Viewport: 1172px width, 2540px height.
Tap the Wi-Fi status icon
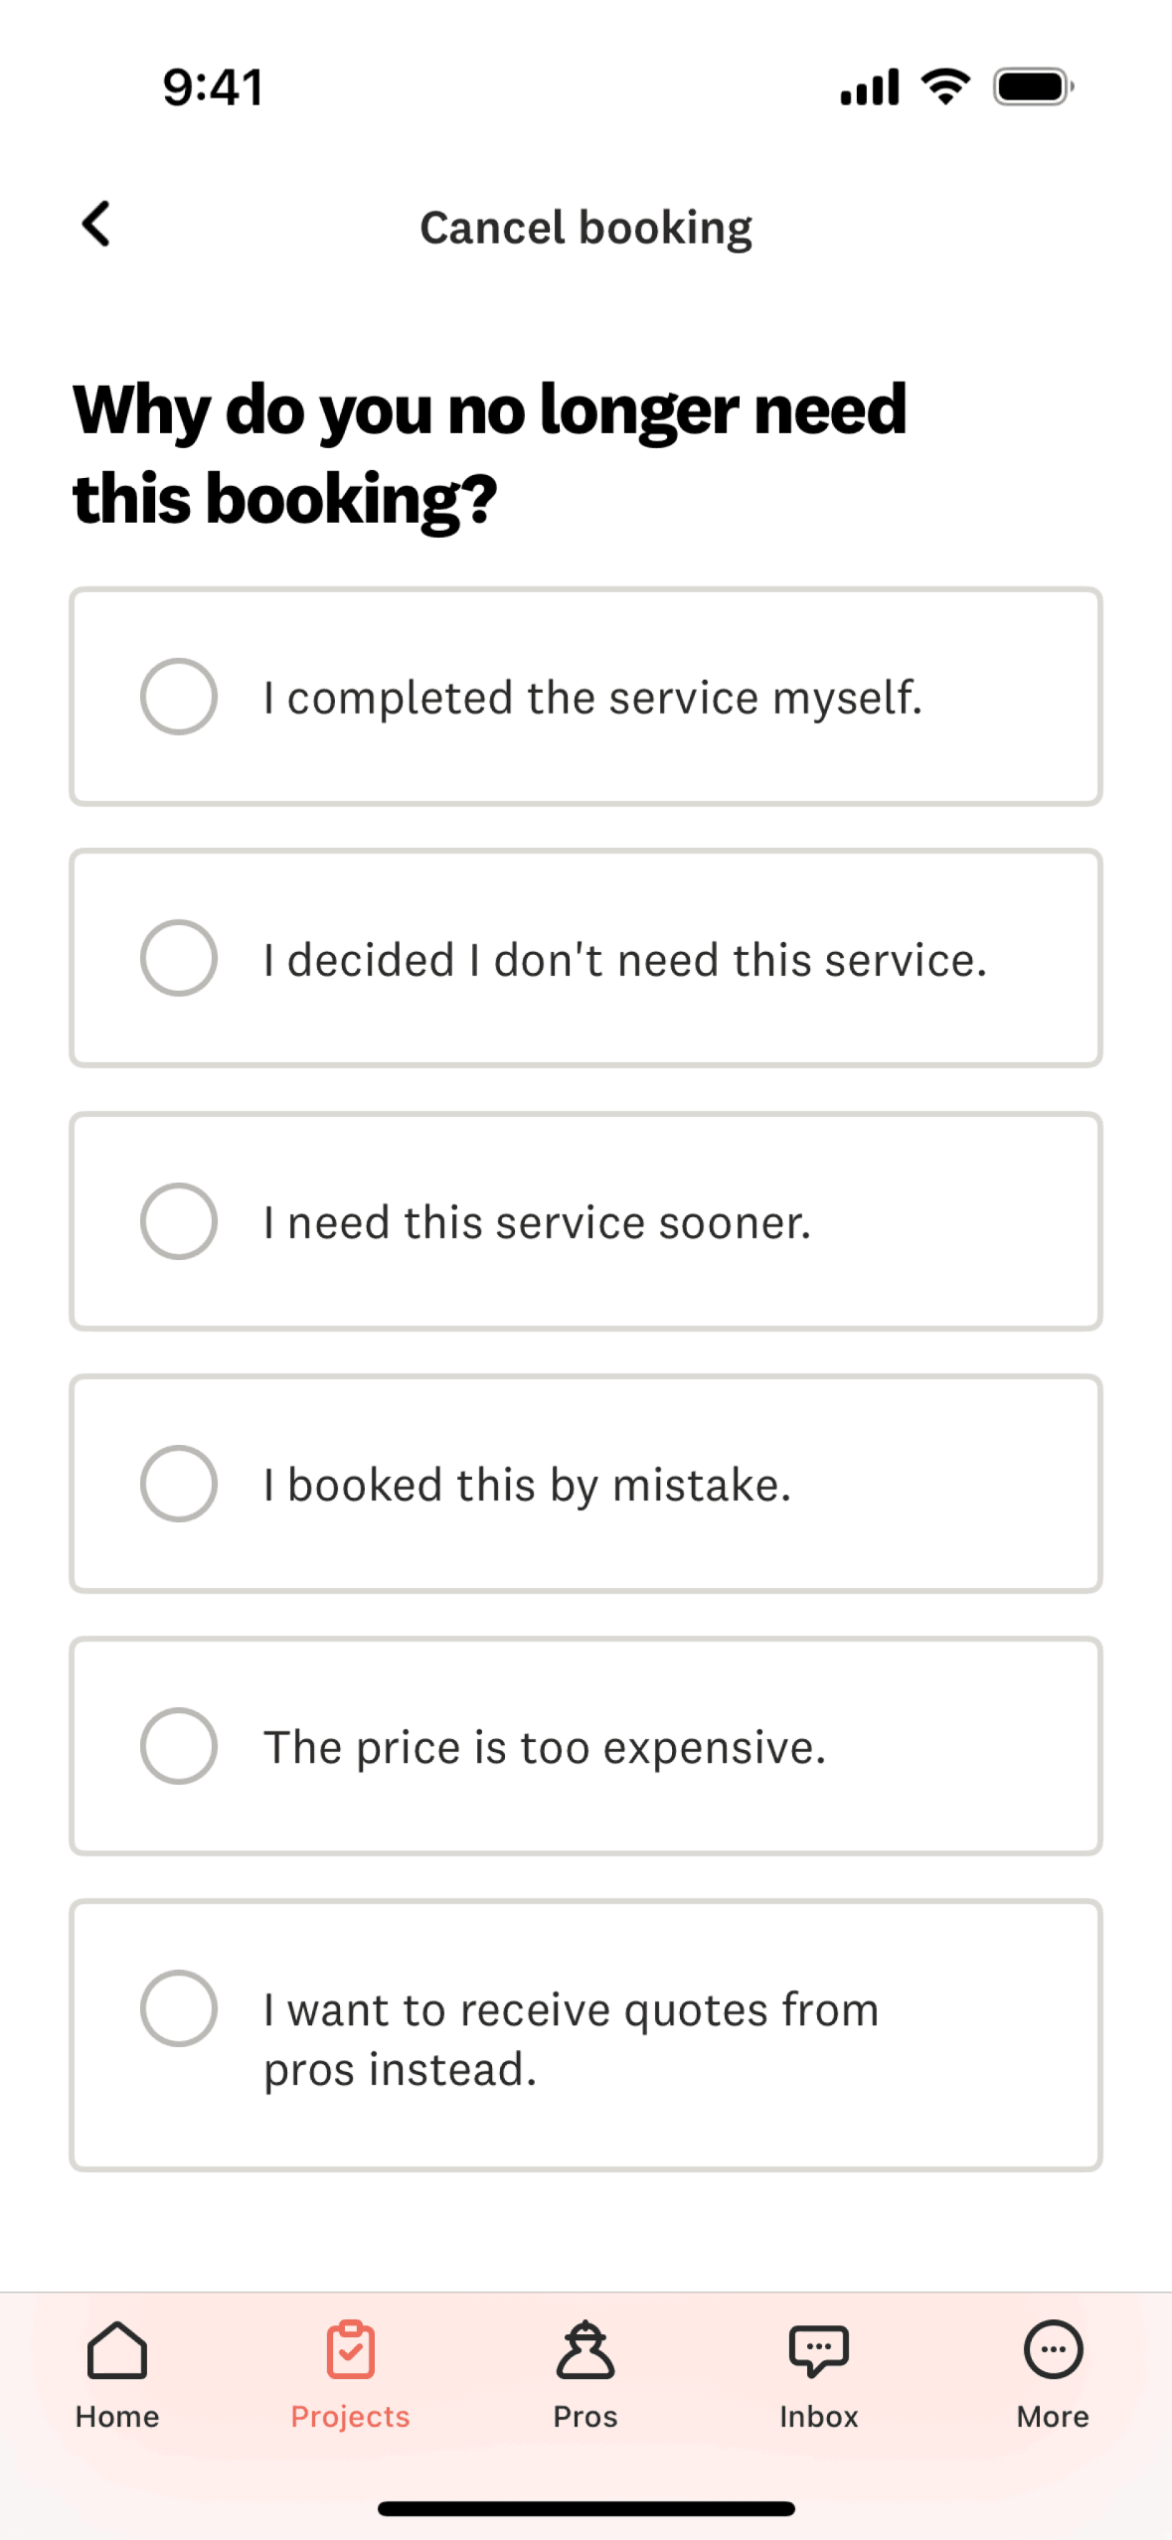pos(945,87)
